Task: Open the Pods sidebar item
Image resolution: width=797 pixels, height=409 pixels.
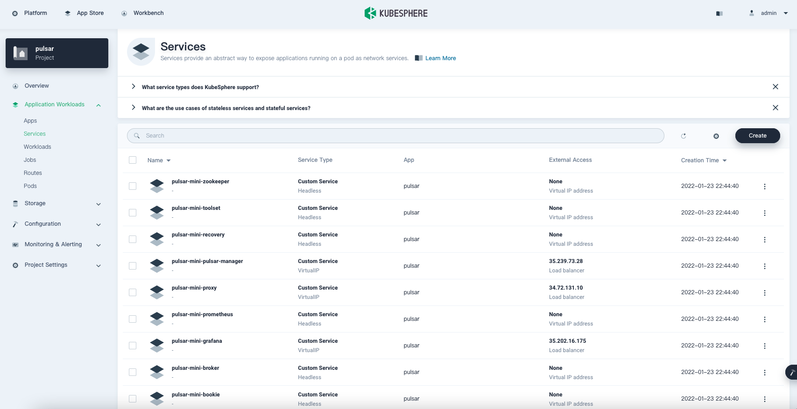Action: 30,186
